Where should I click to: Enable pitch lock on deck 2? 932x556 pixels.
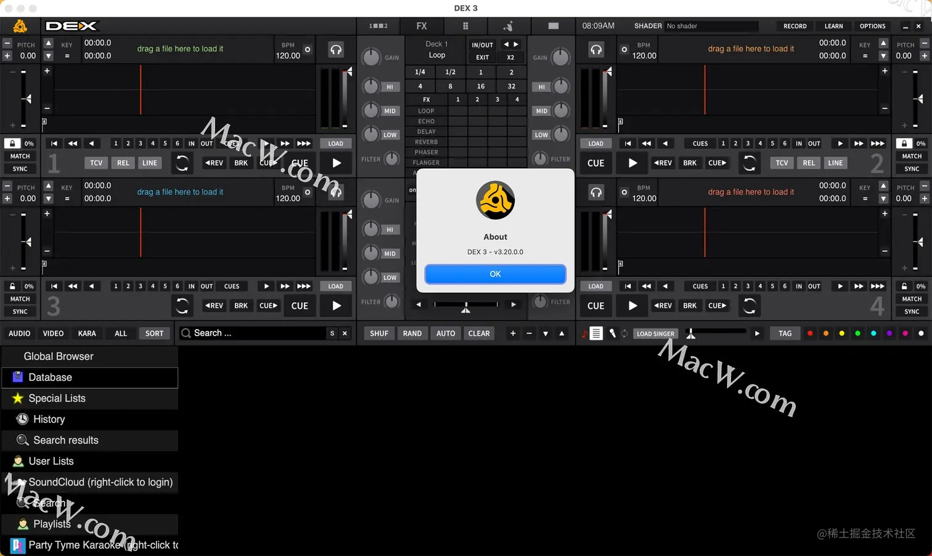(x=904, y=144)
